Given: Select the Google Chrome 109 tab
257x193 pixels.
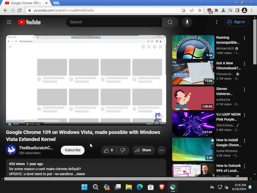Looking at the screenshot, I should tap(26, 3).
